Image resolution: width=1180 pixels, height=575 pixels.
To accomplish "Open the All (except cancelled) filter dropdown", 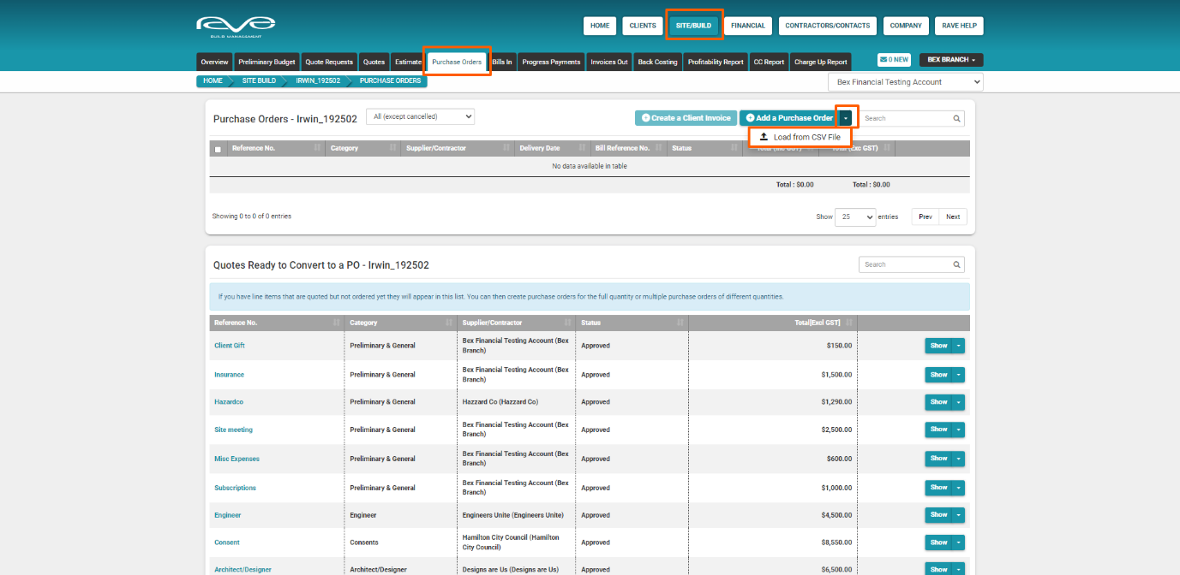I will coord(420,116).
